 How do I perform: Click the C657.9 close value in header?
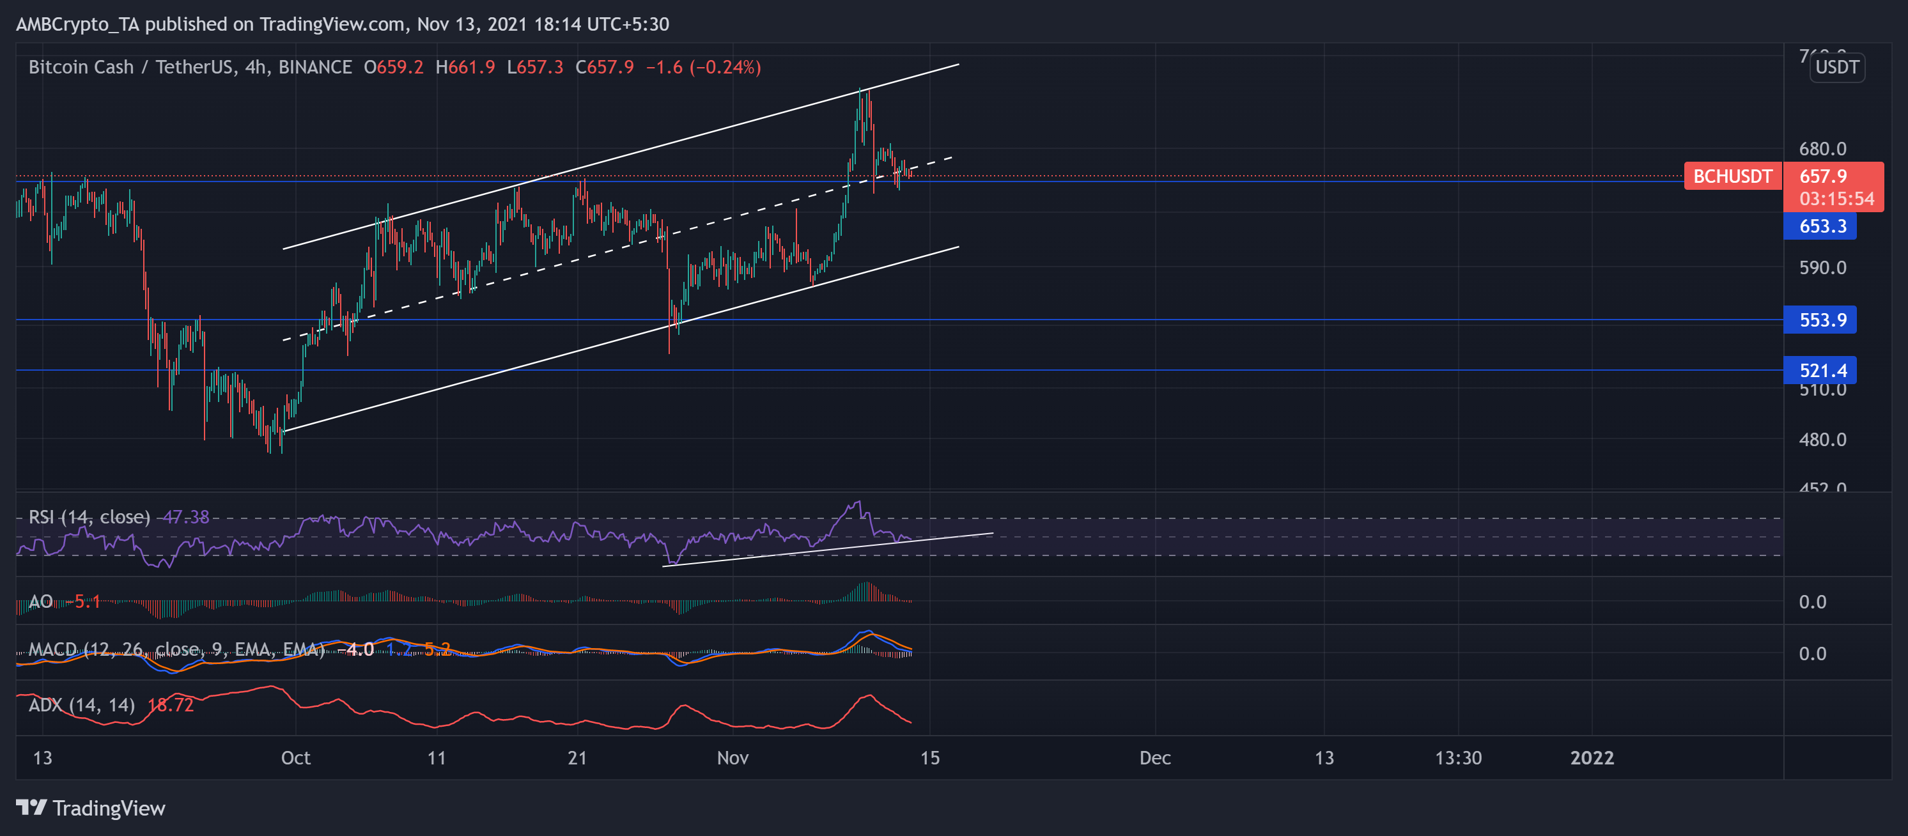coord(605,67)
